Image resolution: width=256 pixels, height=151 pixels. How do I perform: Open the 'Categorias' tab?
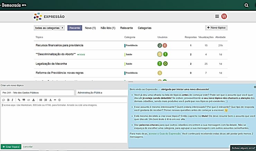[x=145, y=28]
